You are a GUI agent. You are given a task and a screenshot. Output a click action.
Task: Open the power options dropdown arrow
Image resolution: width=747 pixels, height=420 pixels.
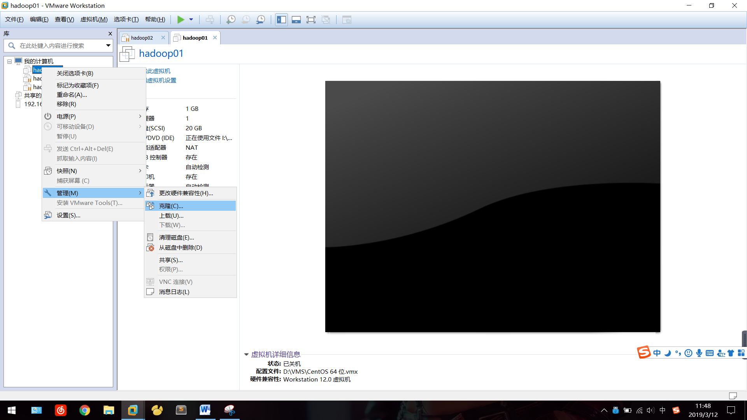click(191, 19)
